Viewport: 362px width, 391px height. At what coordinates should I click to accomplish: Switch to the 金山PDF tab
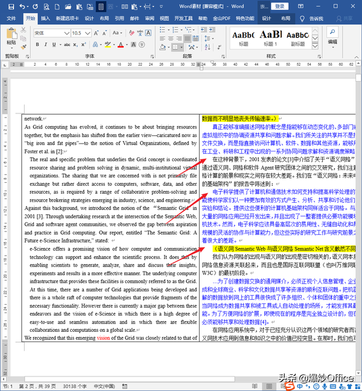(x=221, y=19)
